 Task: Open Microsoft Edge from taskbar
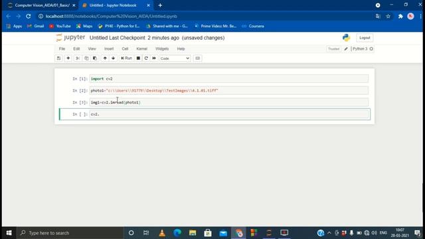point(177,233)
